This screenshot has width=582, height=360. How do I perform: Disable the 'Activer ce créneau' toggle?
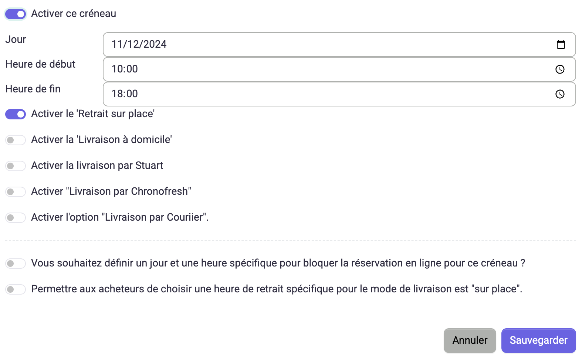coord(16,14)
